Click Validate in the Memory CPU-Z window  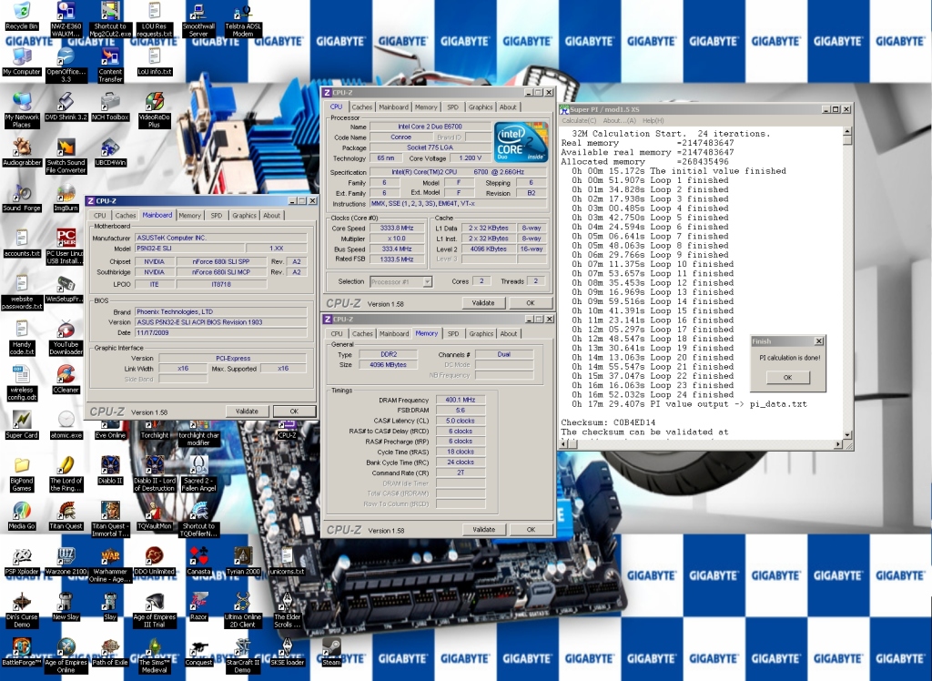[x=483, y=529]
